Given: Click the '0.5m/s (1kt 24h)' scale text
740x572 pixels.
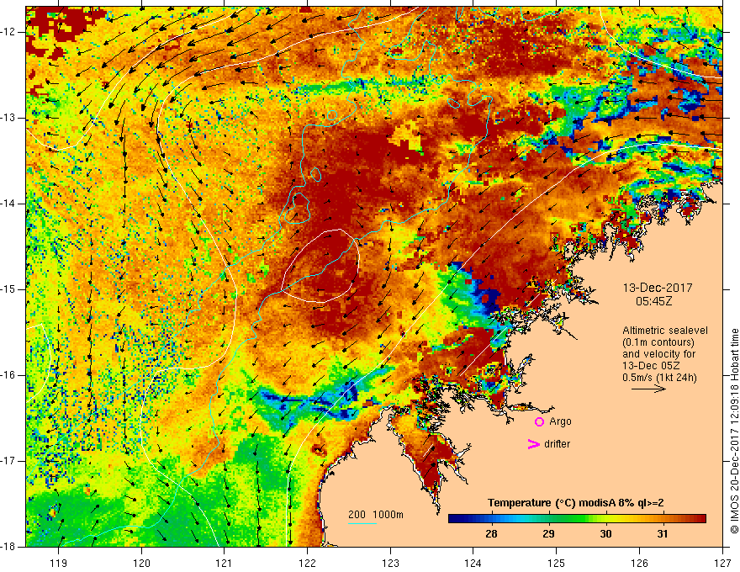Looking at the screenshot, I should 659,378.
